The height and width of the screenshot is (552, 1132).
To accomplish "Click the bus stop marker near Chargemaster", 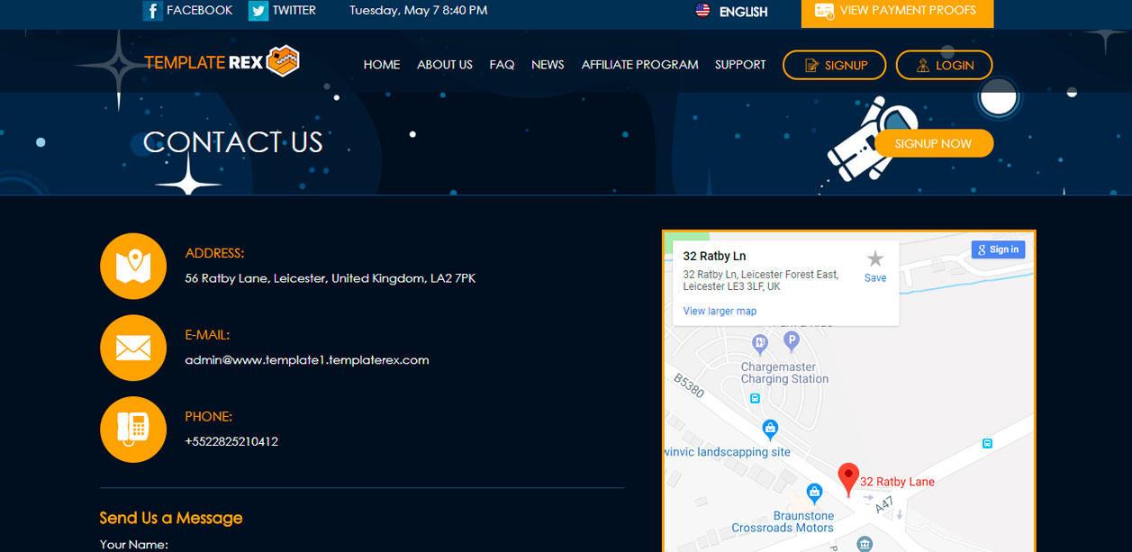I will pyautogui.click(x=756, y=397).
